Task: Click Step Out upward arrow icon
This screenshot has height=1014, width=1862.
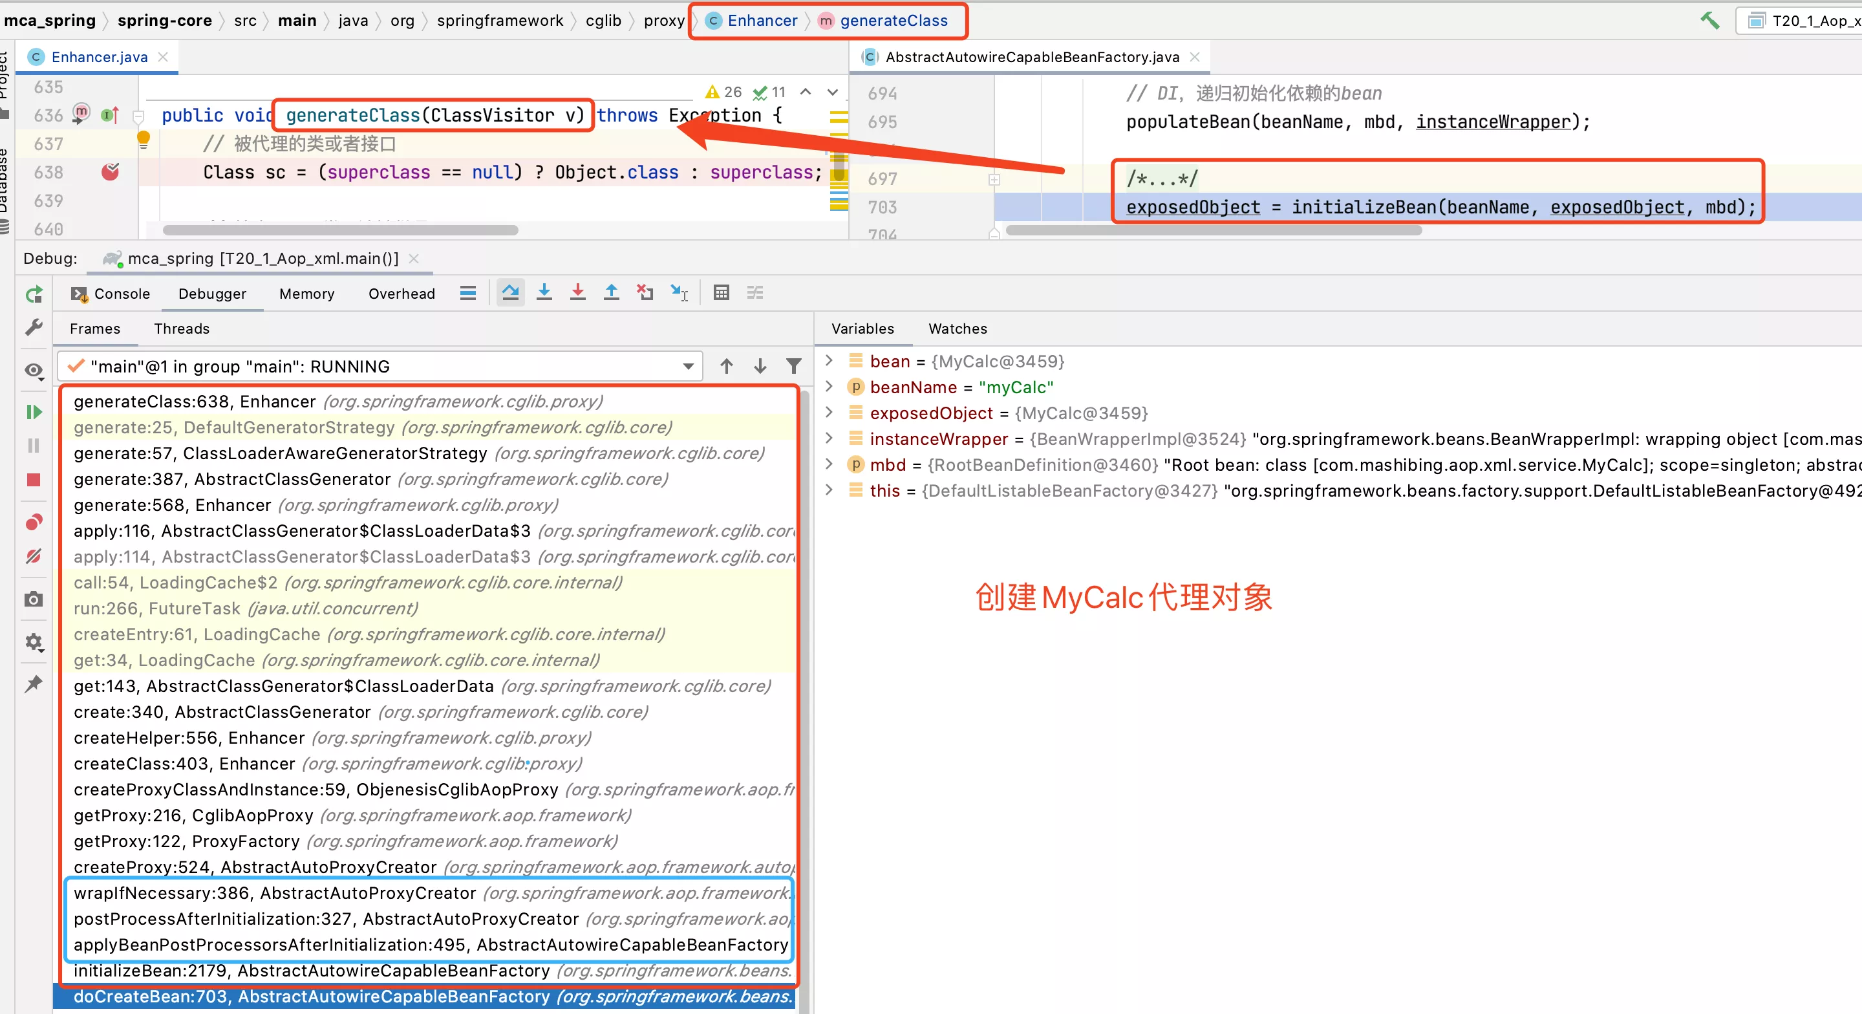Action: click(612, 293)
